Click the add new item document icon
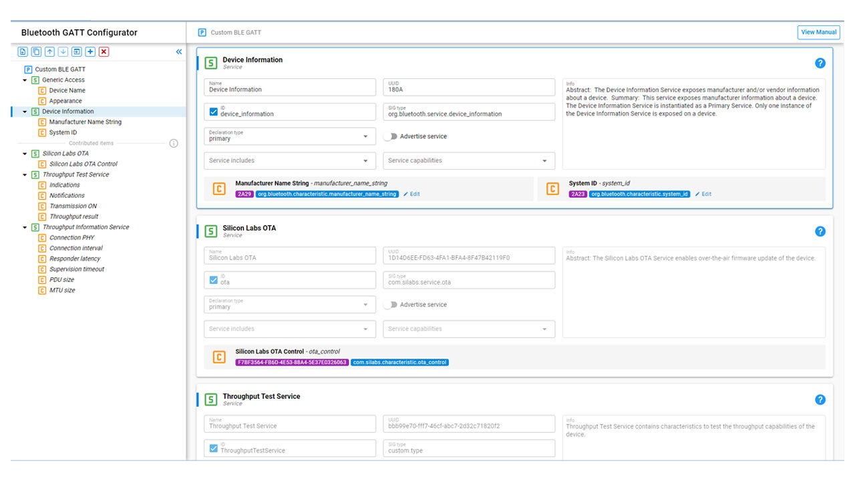The height and width of the screenshot is (481, 855). click(23, 51)
